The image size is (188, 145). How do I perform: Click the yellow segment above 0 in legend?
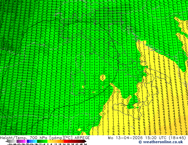coord(49,141)
